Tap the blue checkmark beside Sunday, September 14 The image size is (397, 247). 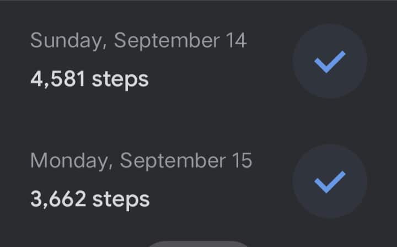click(x=330, y=61)
